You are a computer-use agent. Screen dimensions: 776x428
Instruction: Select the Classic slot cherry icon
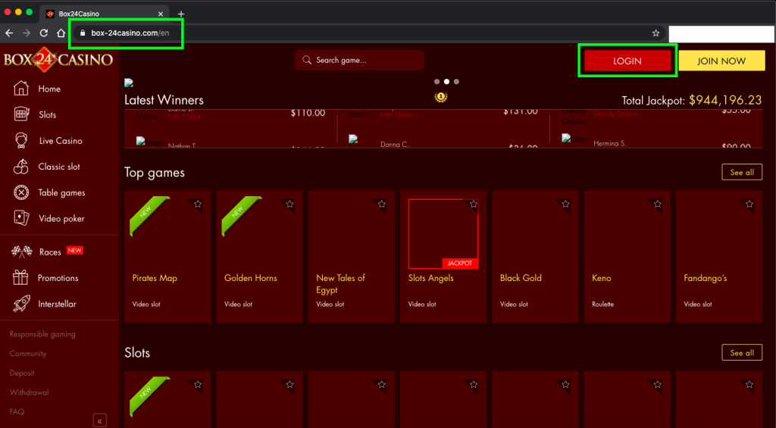click(20, 167)
